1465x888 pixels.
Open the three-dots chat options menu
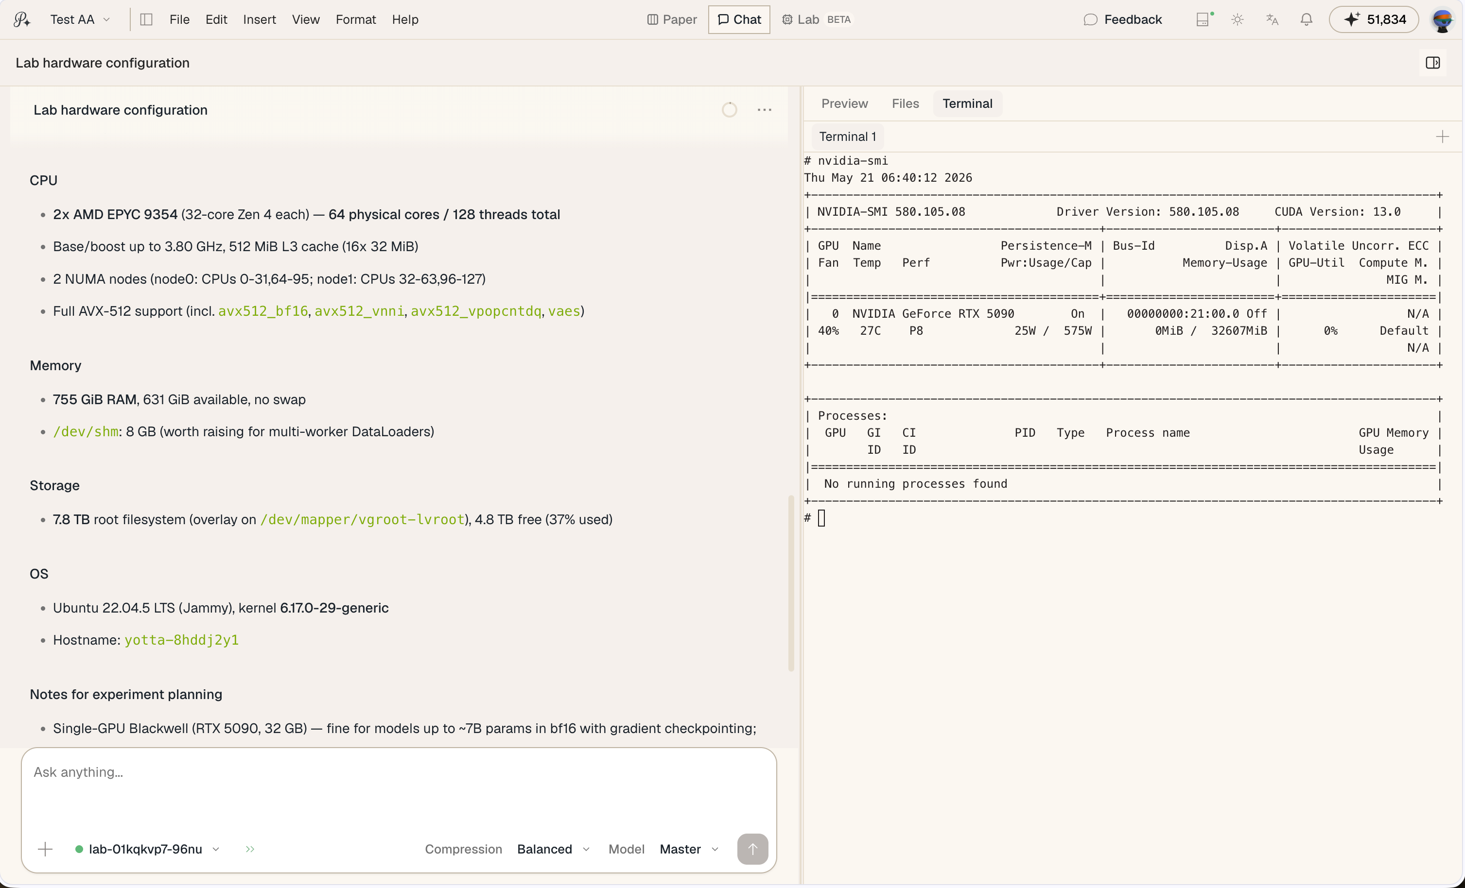(765, 110)
